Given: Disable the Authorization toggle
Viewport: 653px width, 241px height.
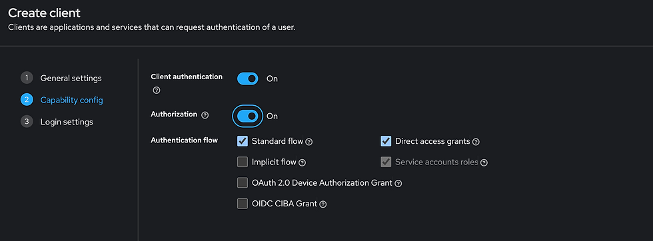Looking at the screenshot, I should pyautogui.click(x=248, y=116).
